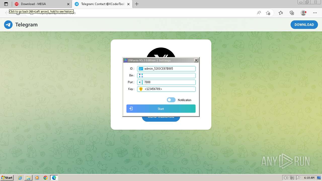Open a new browser tab
Viewport: 322px width, 181px height.
coord(137,4)
